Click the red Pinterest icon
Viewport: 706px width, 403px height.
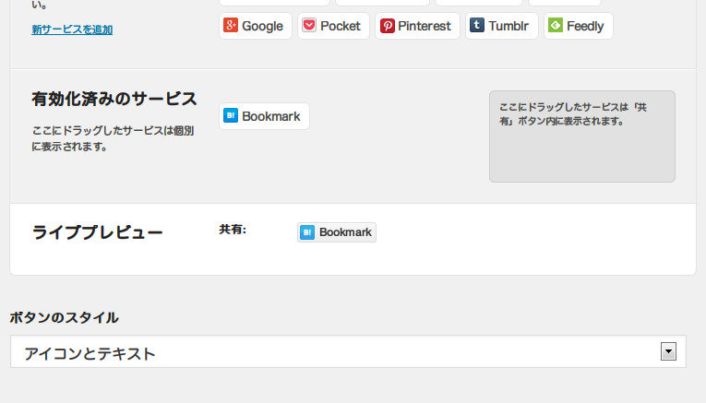click(388, 26)
